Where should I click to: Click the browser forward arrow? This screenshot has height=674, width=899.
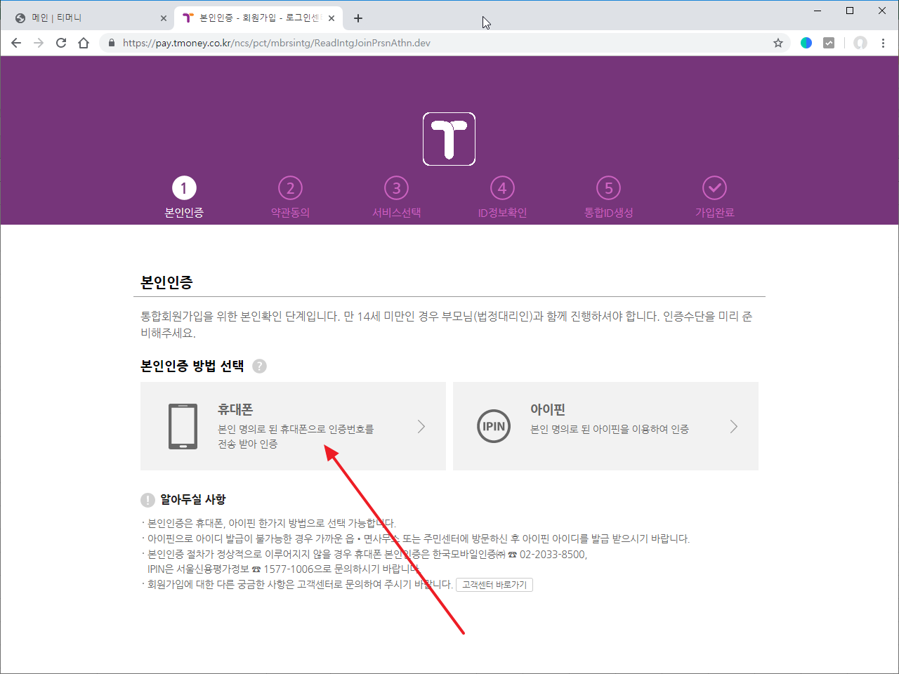(x=39, y=43)
